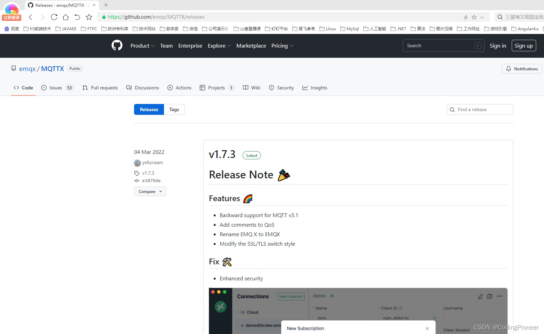Open the JAVAEE bookmark folder
Viewport: 544px width, 334px height.
[66, 29]
